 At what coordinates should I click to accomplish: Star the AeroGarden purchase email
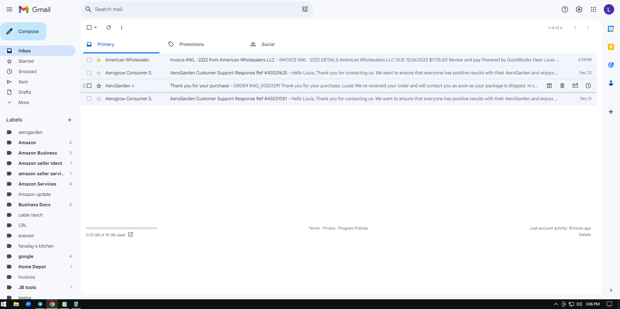pyautogui.click(x=99, y=86)
